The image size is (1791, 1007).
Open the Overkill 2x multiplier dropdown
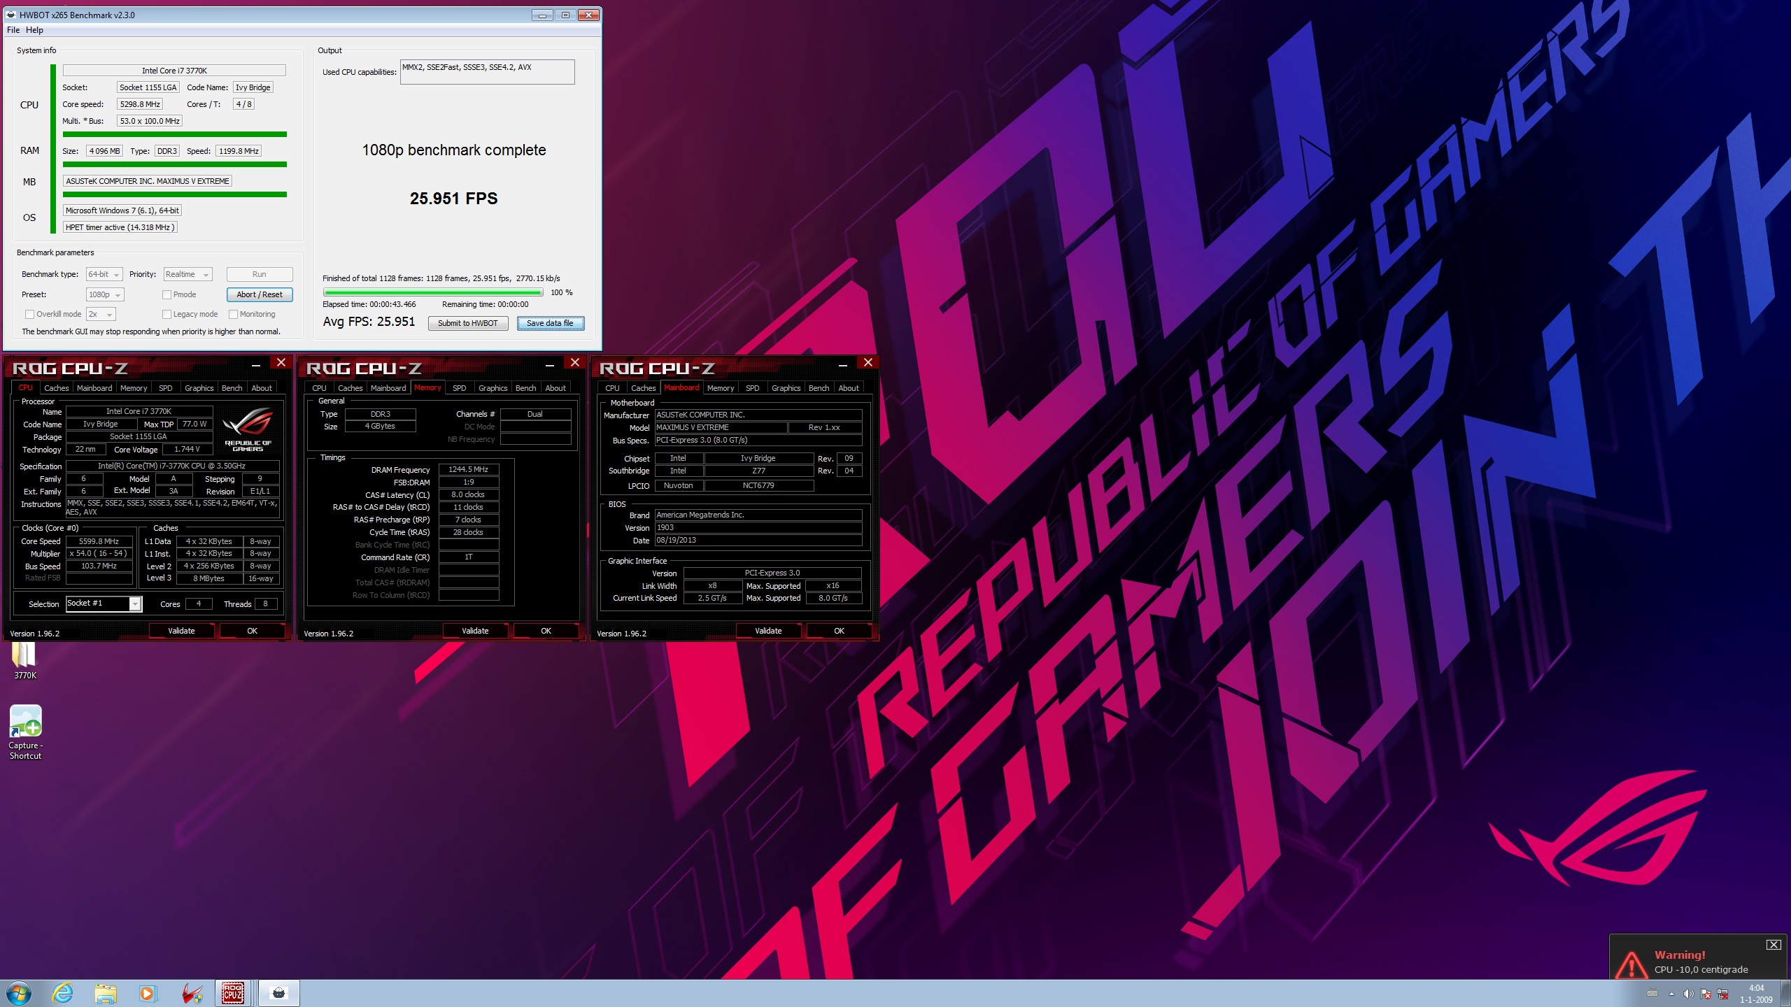[101, 315]
